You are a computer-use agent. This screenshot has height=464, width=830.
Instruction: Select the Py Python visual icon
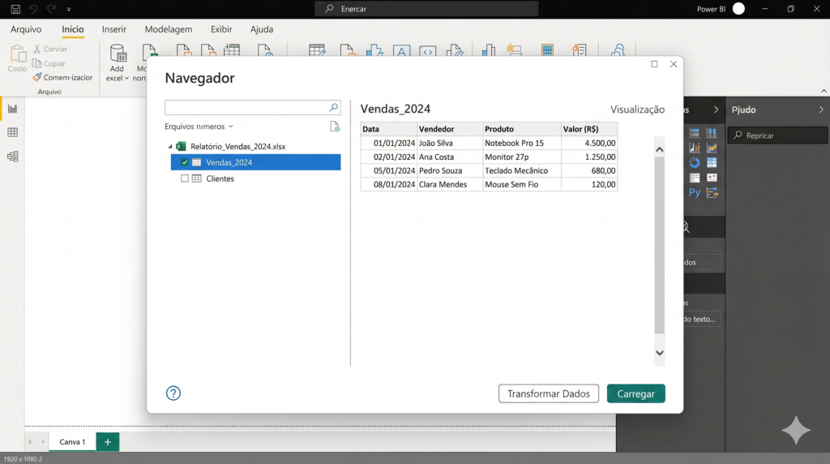(695, 192)
